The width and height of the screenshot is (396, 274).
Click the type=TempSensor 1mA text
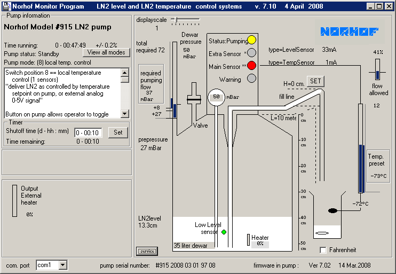pyautogui.click(x=303, y=62)
